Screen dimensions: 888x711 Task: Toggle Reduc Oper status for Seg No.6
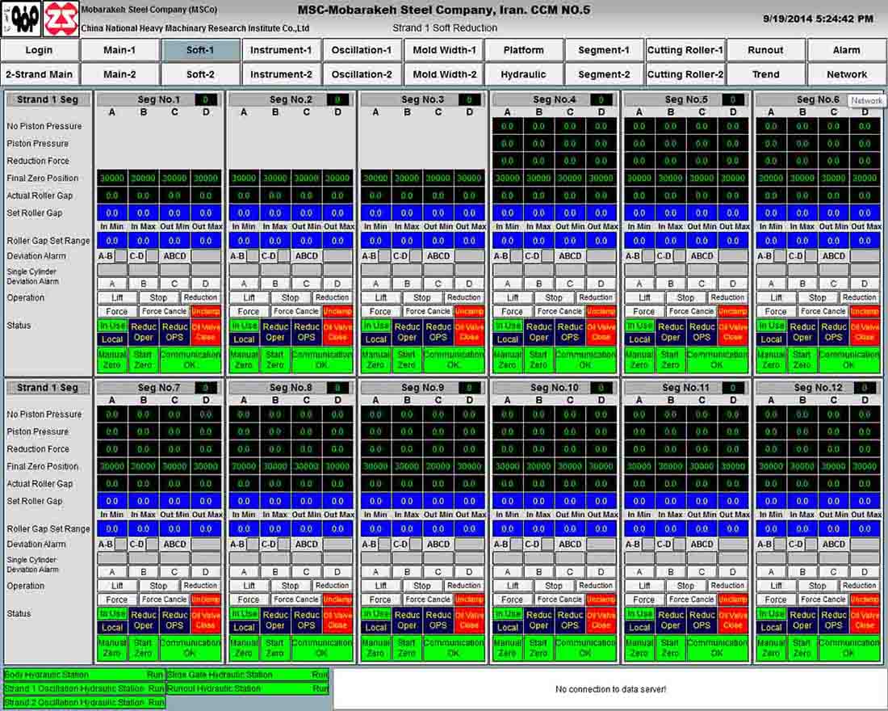click(802, 332)
